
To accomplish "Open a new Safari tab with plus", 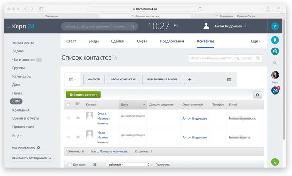I will [x=283, y=16].
